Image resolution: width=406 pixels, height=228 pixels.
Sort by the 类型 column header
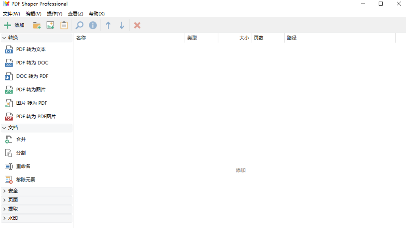[x=201, y=38]
